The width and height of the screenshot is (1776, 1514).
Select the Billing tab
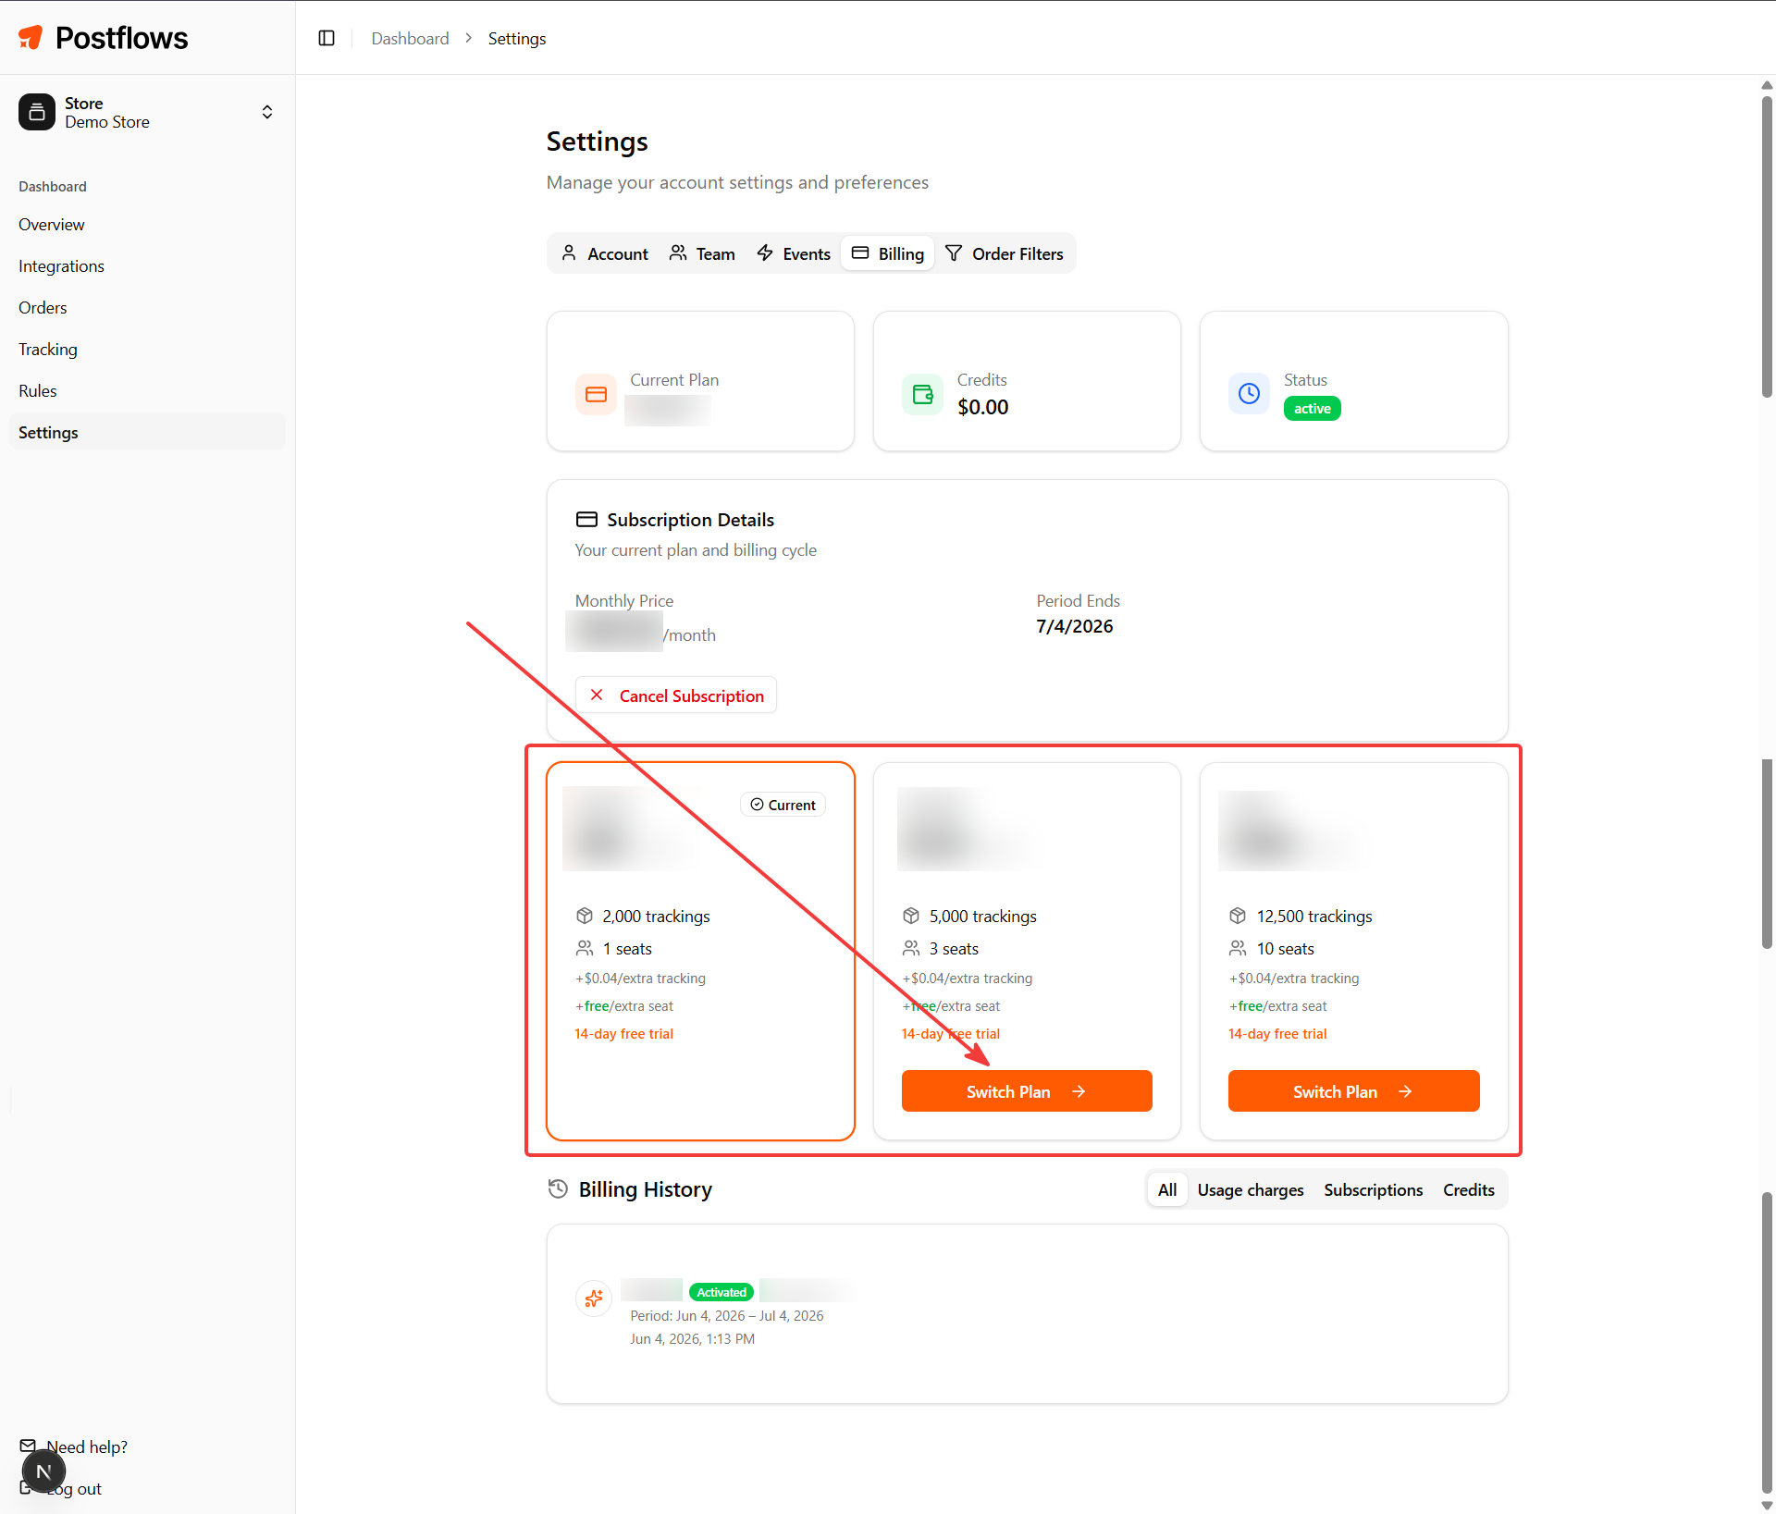pos(888,253)
